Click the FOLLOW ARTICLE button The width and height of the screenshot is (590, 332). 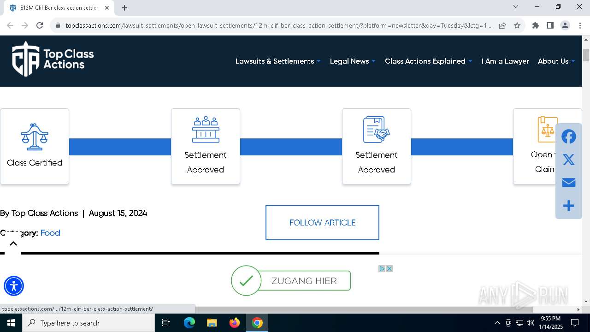click(322, 223)
